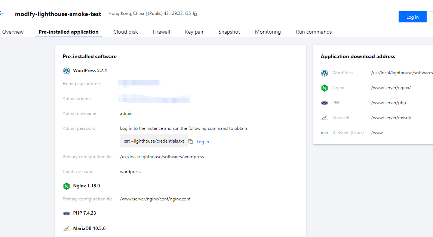433x237 pixels.
Task: Click the blue Log in button
Action: pyautogui.click(x=412, y=17)
